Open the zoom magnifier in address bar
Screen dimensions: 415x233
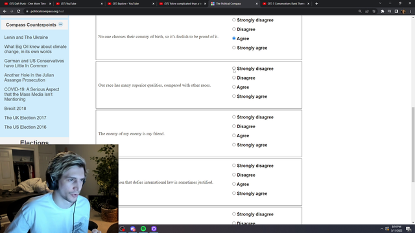coord(360,12)
